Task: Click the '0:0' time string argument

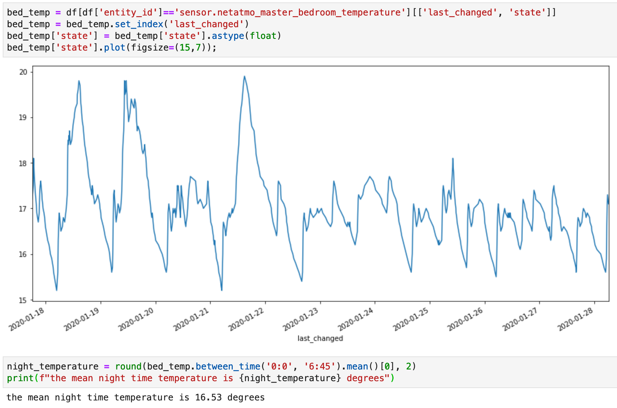Action: click(x=275, y=366)
